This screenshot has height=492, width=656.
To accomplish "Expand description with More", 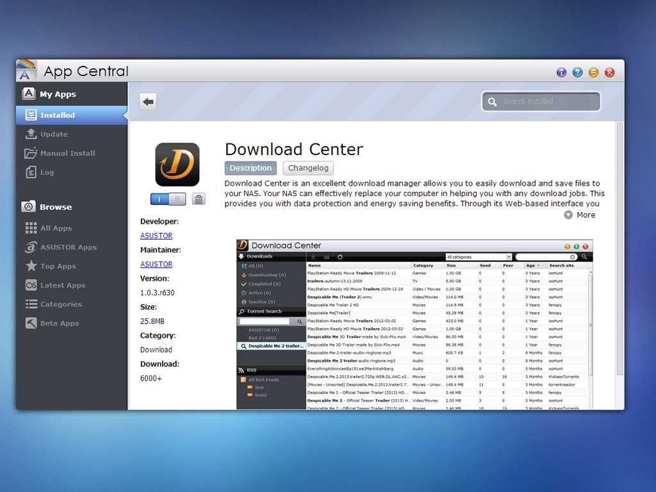I will [580, 215].
